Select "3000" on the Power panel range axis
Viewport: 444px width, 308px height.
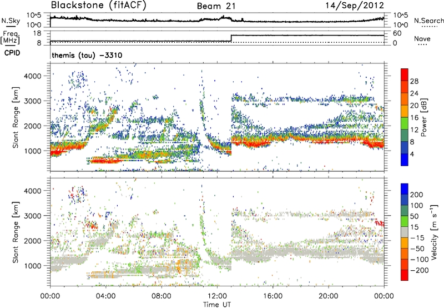coord(32,101)
